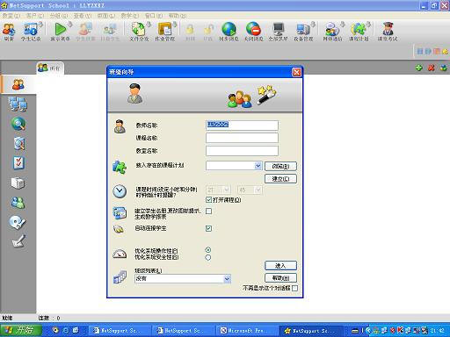Select the document magnifier application view sidebar icon
Screen dimensions: 450x337
click(19, 143)
